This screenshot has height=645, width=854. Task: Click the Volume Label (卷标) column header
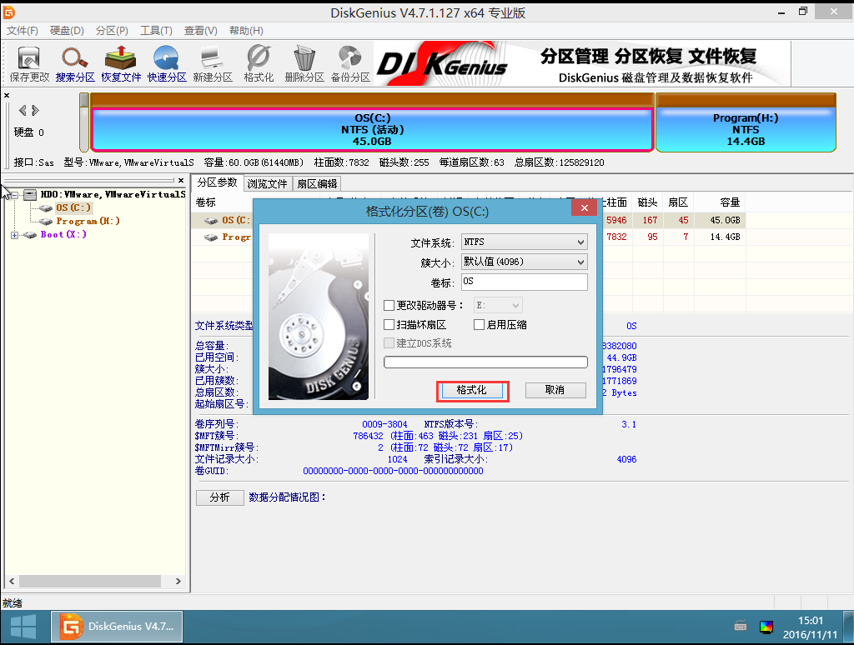(x=206, y=202)
